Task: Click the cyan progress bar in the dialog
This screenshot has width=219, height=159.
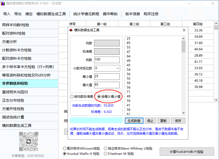Action: pyautogui.click(x=96, y=120)
